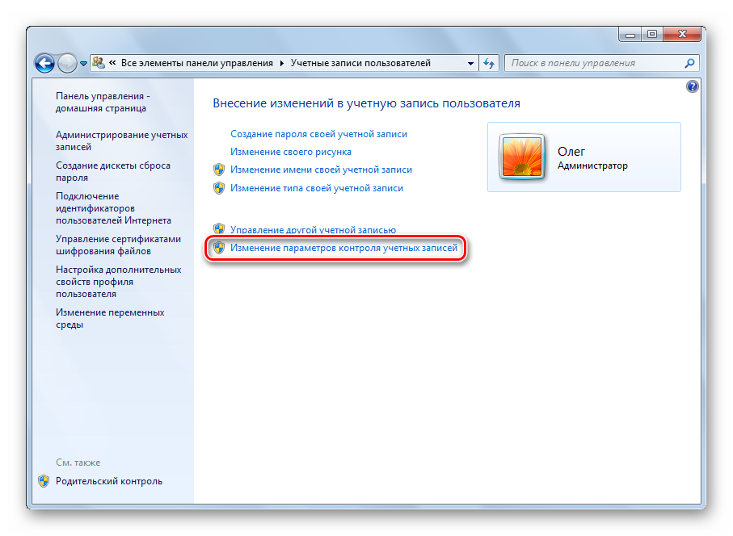Screen dimensions: 733x536
Task: Click the blue Back arrow button
Action: [x=44, y=63]
